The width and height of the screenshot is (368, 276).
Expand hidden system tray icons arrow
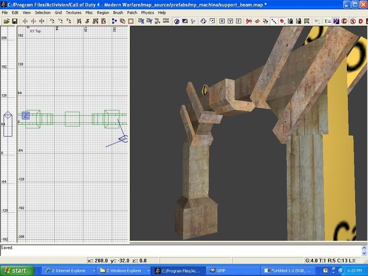point(341,271)
